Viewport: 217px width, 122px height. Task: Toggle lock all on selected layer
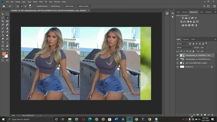193,51
